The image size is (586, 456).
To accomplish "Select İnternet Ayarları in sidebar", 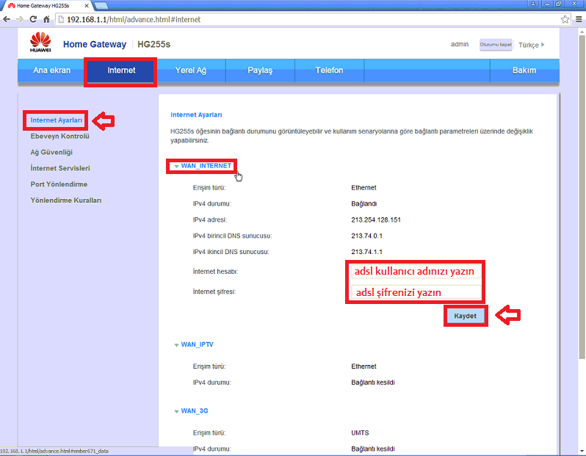I will point(56,120).
